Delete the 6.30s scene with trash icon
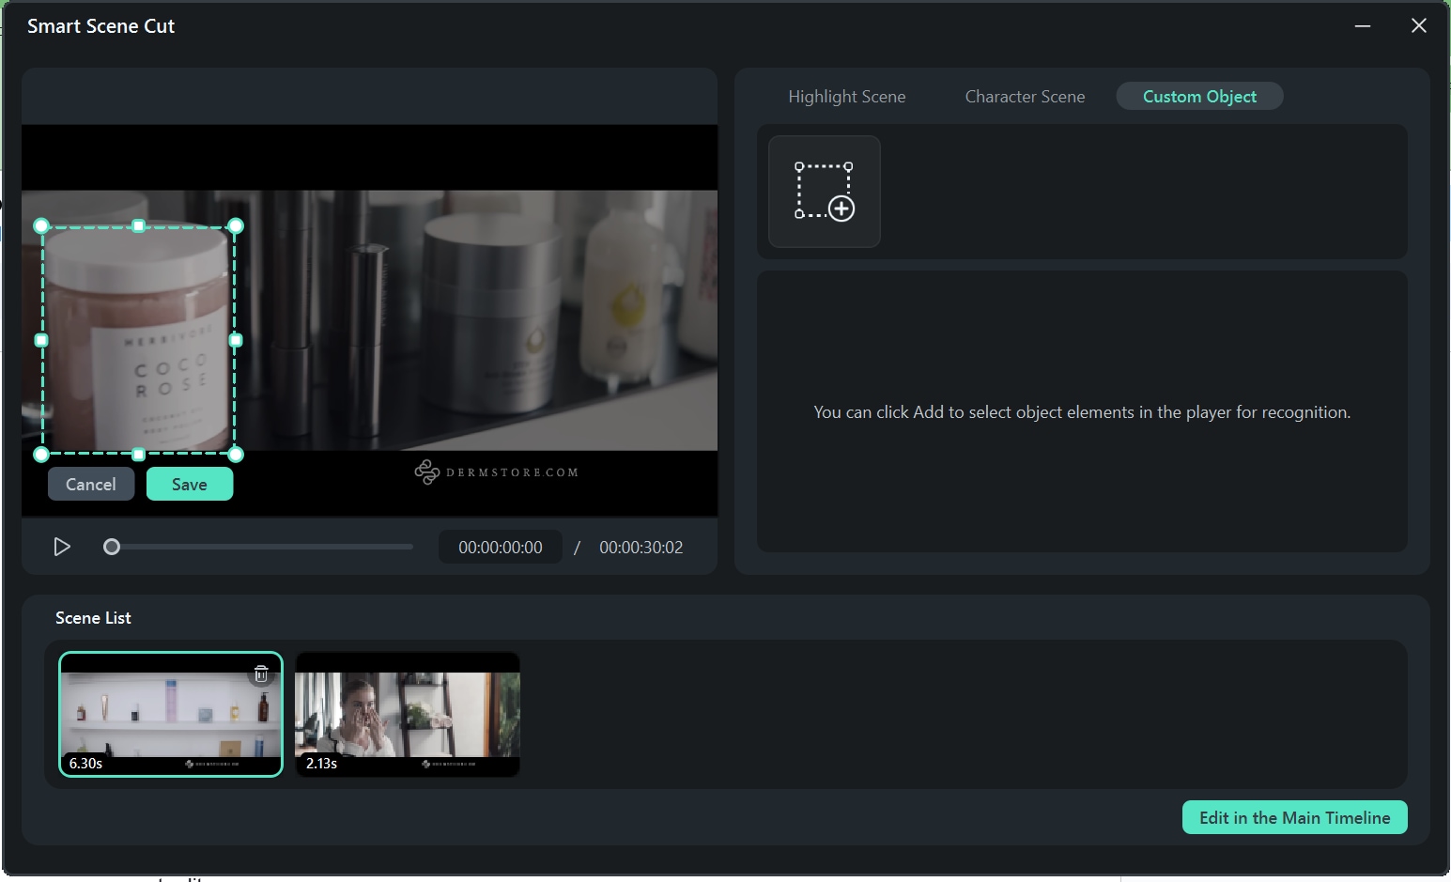The height and width of the screenshot is (882, 1451). pyautogui.click(x=261, y=673)
